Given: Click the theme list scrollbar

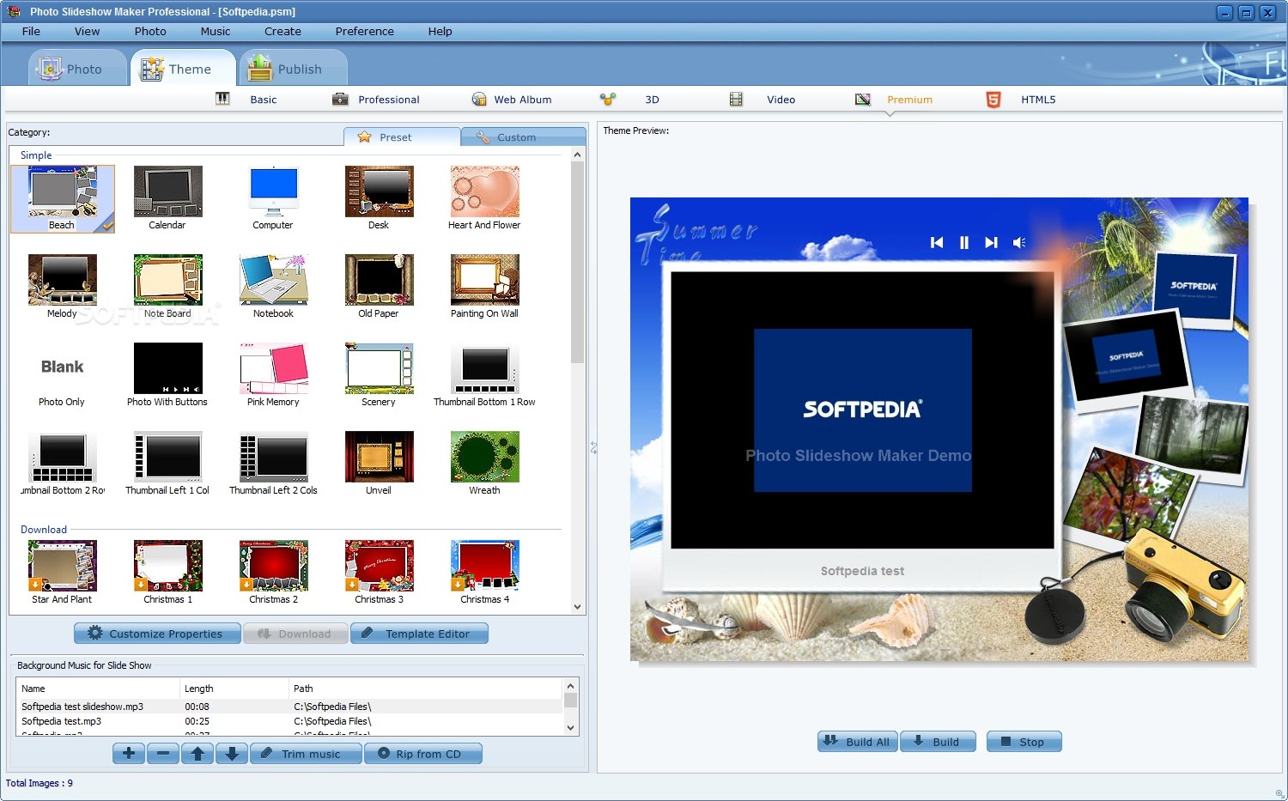Looking at the screenshot, I should click(577, 262).
